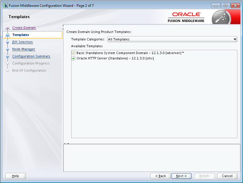243x183 pixels.
Task: Click the Configuration Summary step bullet icon
Action: (7, 56)
